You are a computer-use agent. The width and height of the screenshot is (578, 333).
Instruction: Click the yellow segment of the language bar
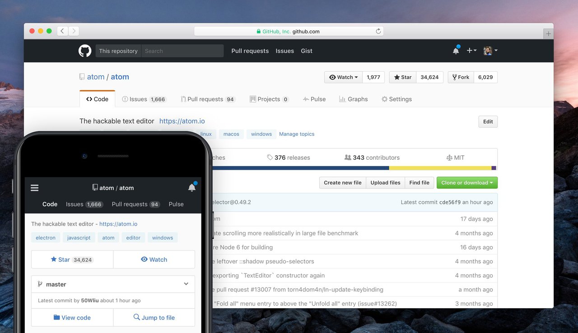(x=440, y=168)
